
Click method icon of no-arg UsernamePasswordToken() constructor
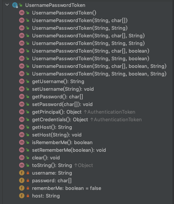point(22,13)
